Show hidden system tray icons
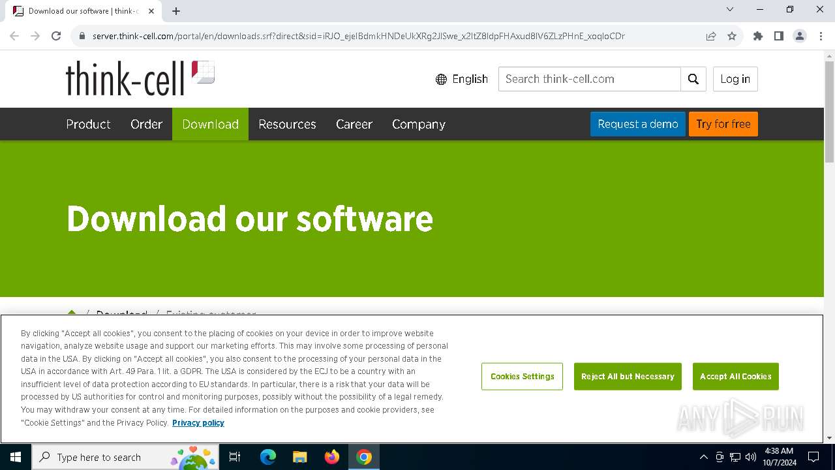The width and height of the screenshot is (835, 470). click(703, 457)
